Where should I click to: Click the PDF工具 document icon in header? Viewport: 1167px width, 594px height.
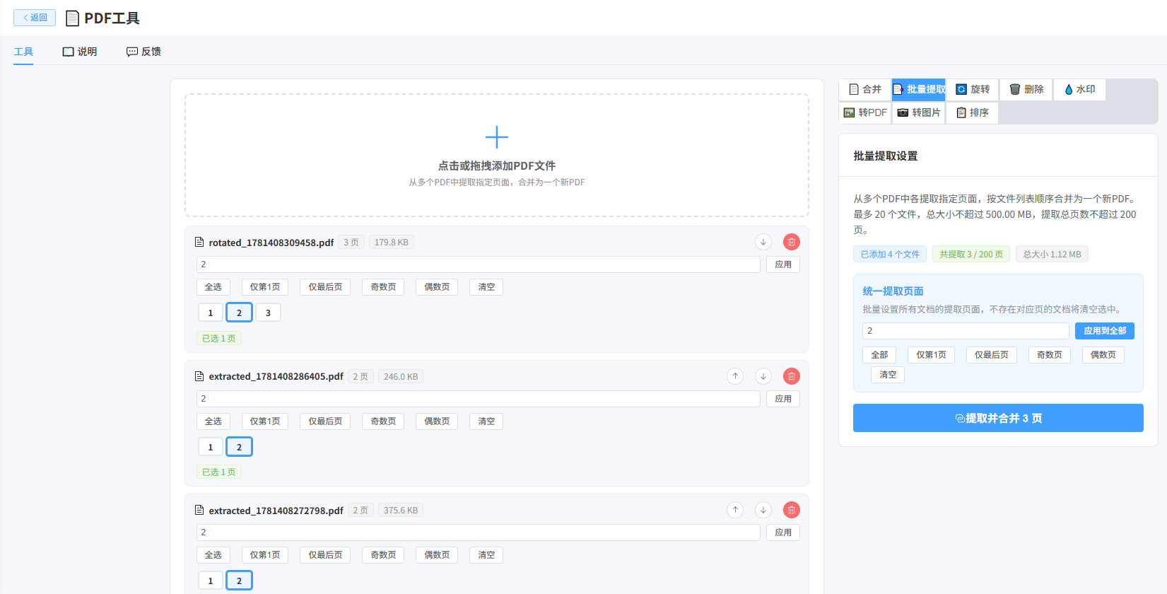[72, 18]
